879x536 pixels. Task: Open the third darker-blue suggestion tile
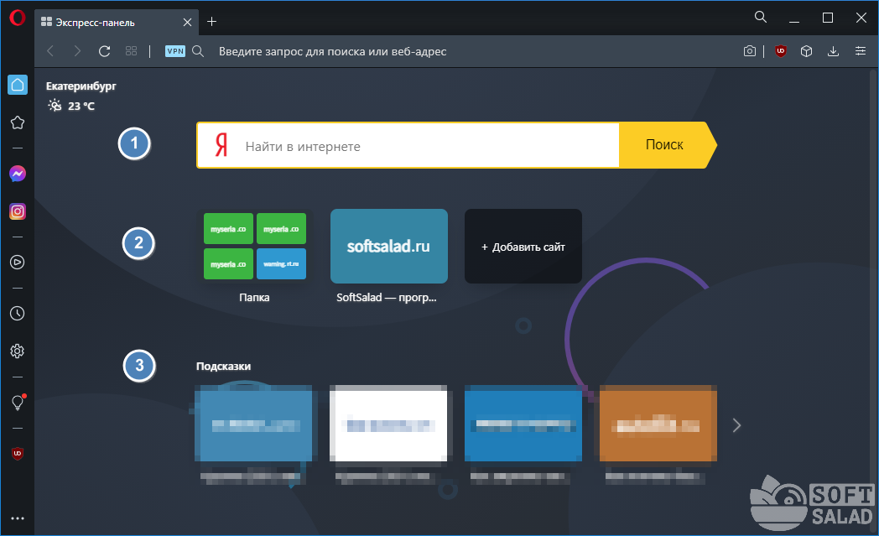click(x=523, y=424)
